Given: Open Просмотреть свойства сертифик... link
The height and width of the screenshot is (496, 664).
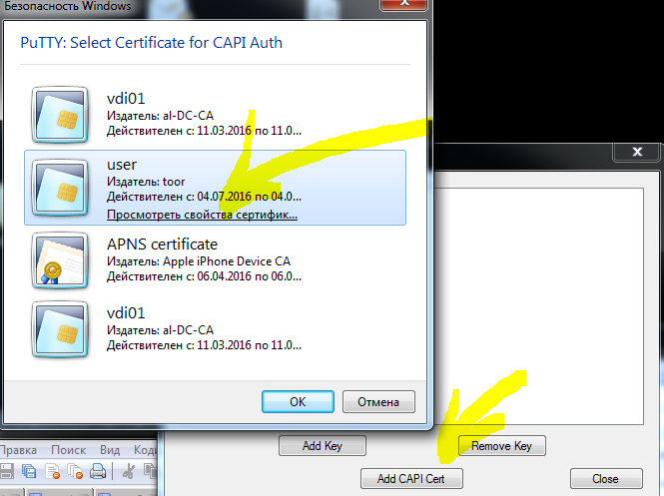Looking at the screenshot, I should (202, 215).
